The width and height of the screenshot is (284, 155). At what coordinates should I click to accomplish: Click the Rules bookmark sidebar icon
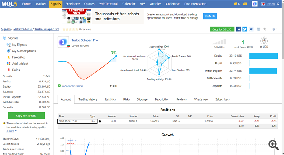[8, 70]
